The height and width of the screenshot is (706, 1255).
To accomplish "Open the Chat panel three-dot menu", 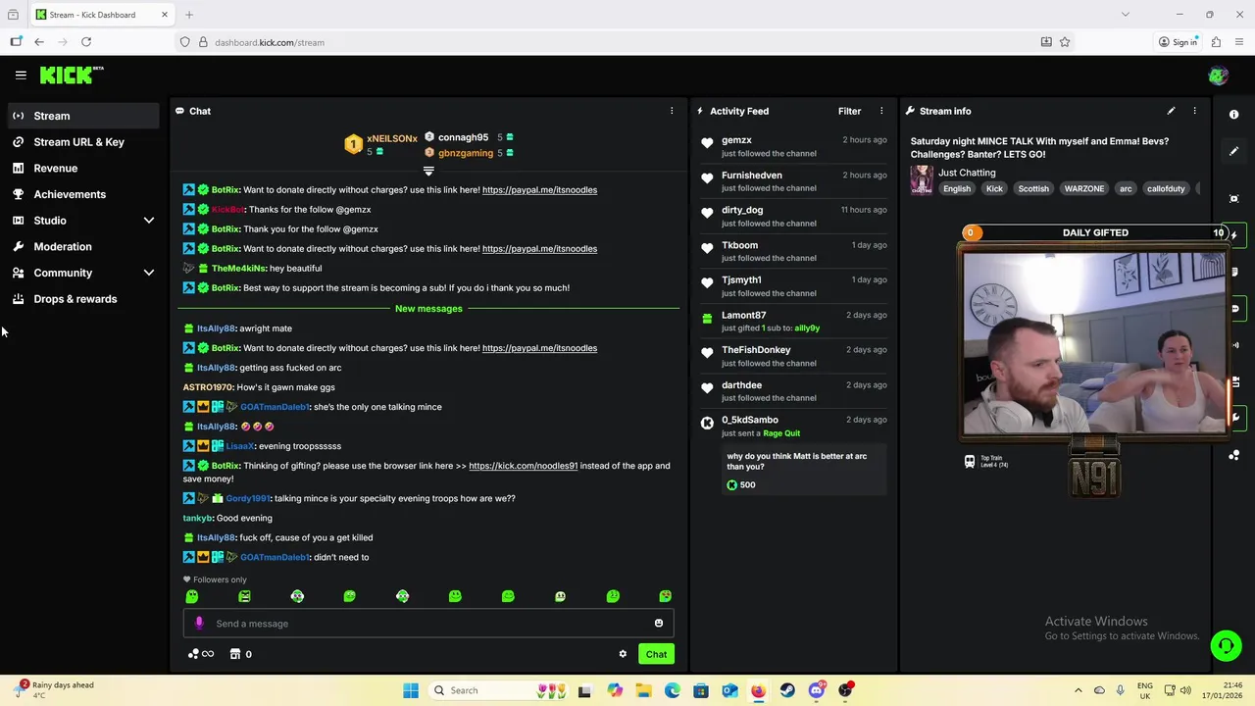I will click(x=672, y=111).
